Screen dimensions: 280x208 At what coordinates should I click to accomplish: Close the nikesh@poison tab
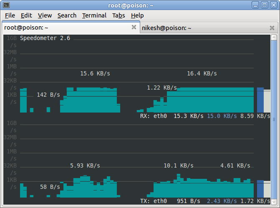272,28
